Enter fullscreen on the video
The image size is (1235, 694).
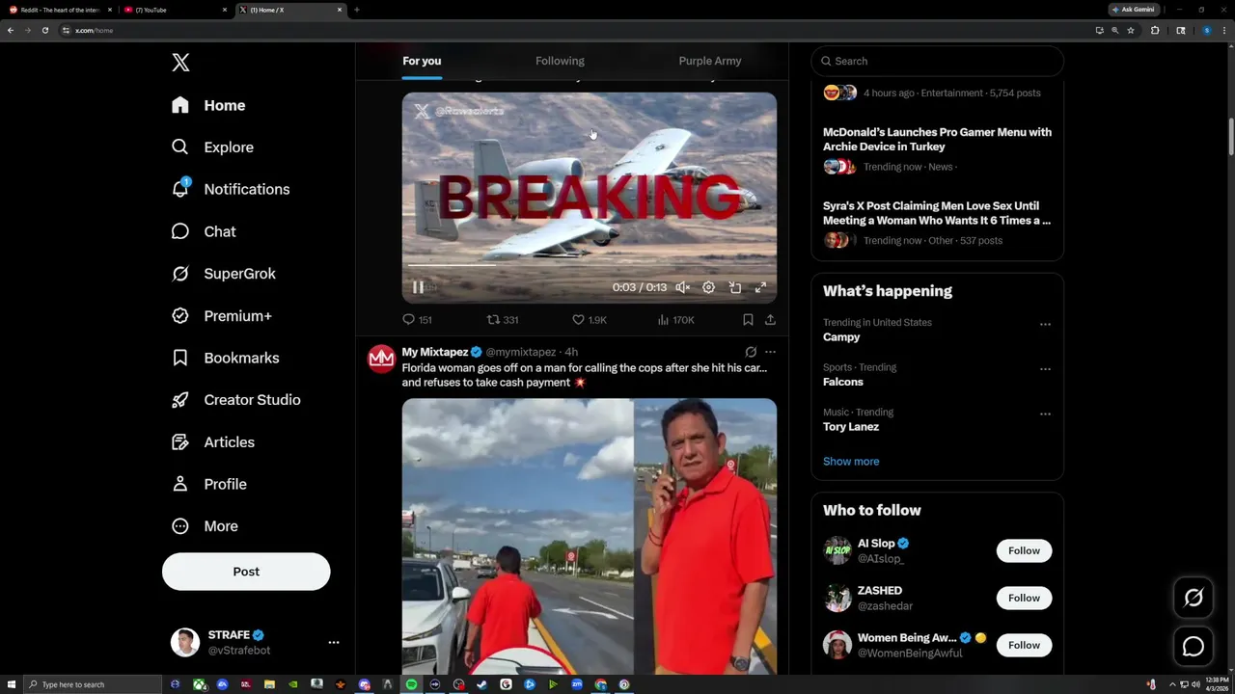tap(760, 287)
